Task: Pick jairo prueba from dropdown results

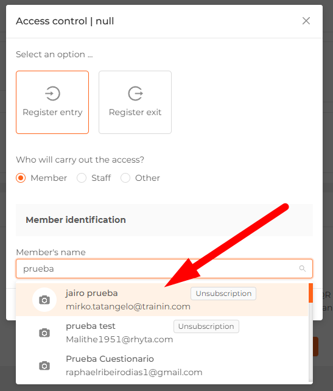Action: [x=162, y=300]
